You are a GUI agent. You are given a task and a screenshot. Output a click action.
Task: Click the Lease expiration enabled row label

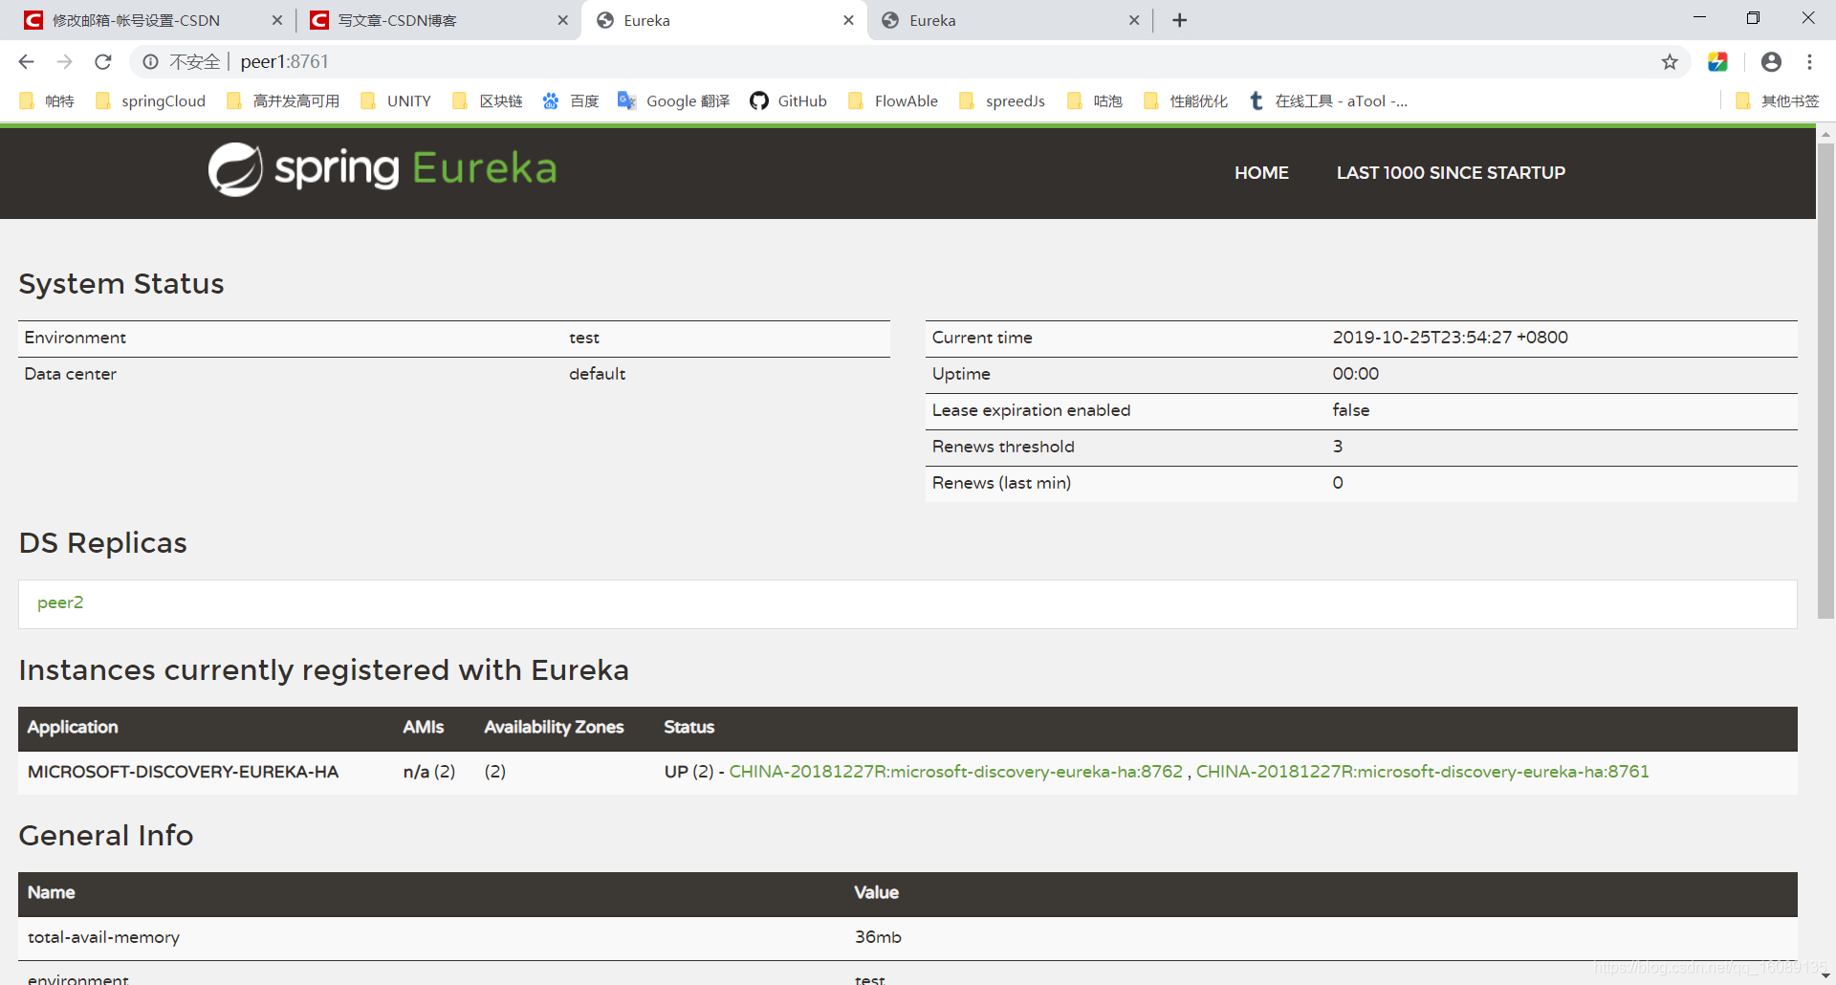1031,410
